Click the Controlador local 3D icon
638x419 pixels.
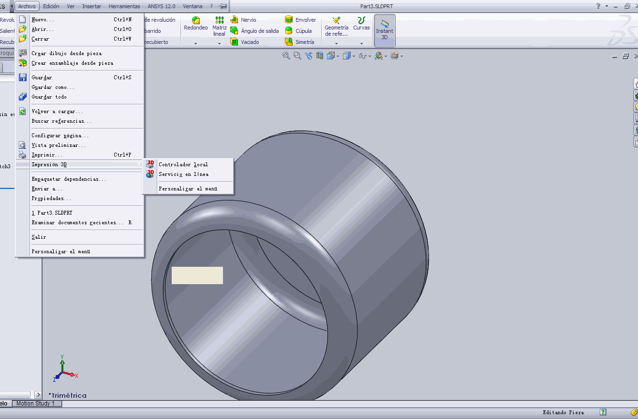click(150, 164)
